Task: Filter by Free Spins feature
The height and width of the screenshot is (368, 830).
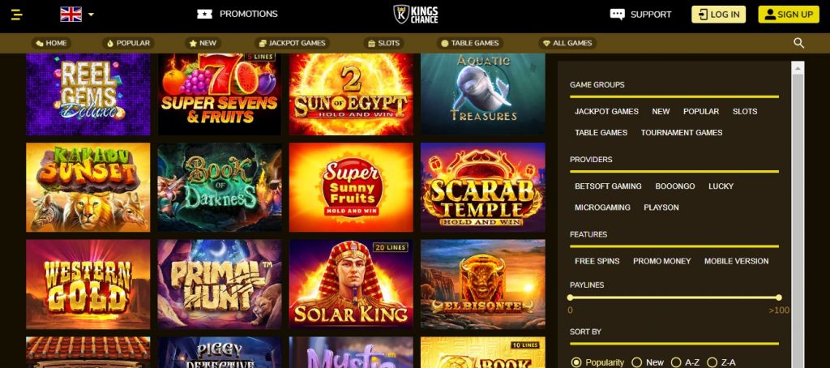Action: click(597, 261)
